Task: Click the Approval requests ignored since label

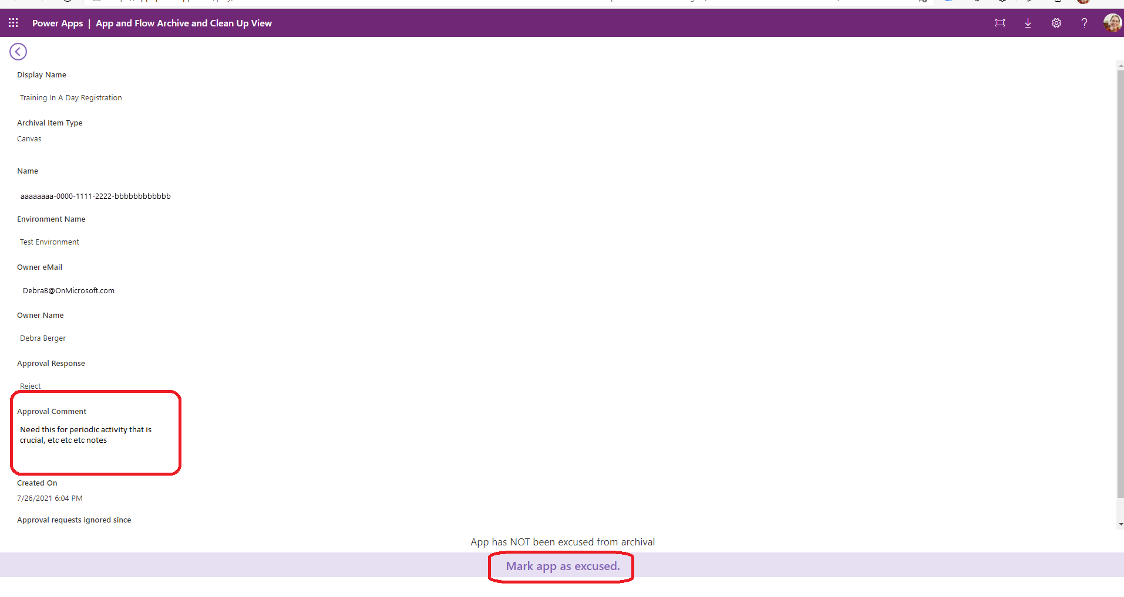Action: click(74, 520)
